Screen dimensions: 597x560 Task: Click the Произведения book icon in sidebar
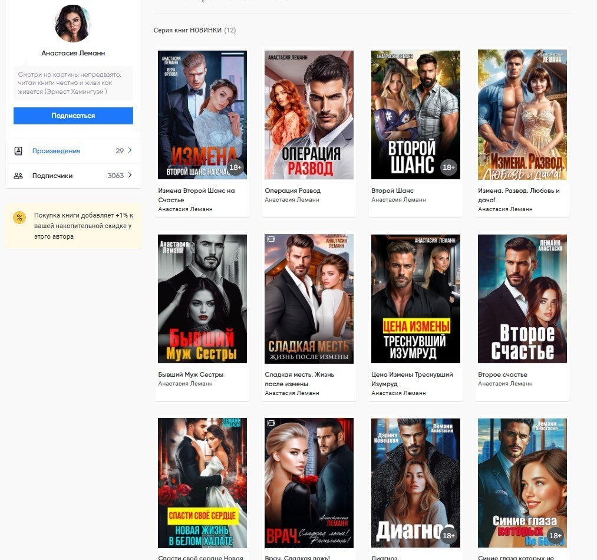pos(18,151)
